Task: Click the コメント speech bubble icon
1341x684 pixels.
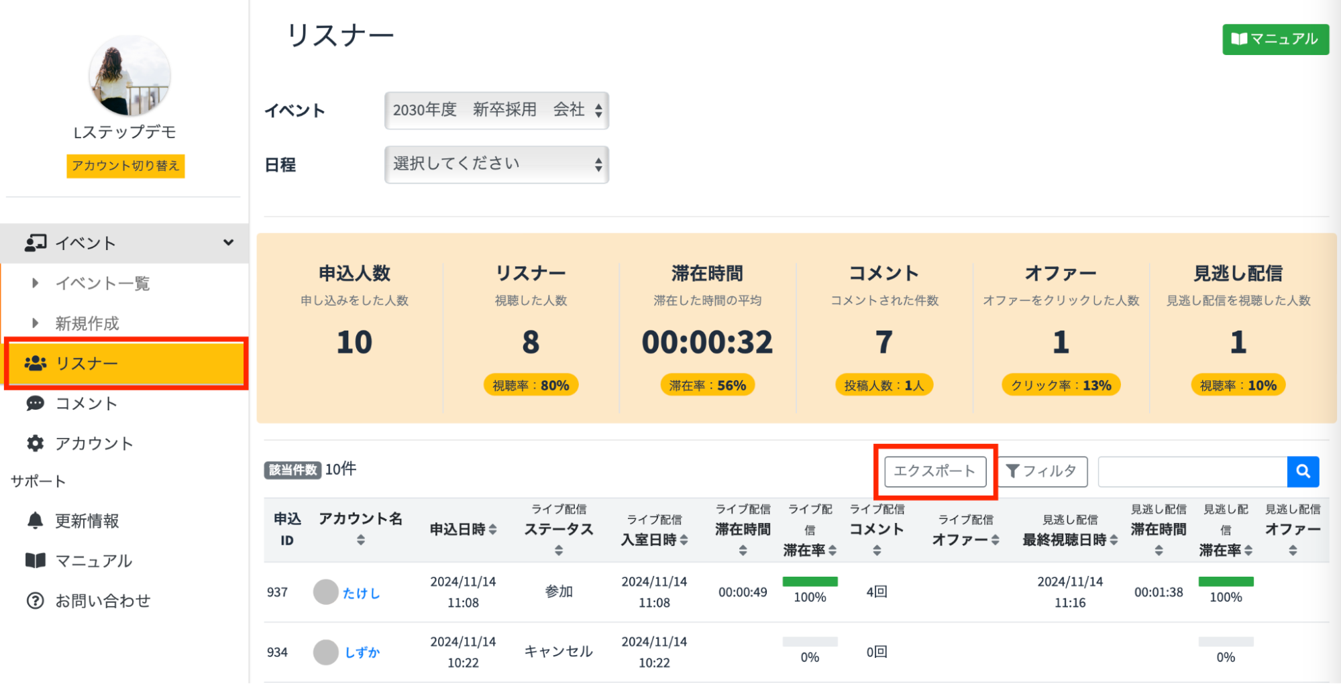Action: click(x=35, y=403)
